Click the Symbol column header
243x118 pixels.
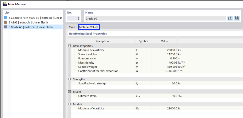(143, 41)
